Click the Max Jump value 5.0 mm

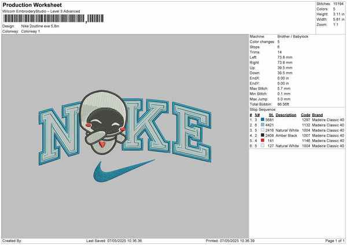(x=284, y=99)
